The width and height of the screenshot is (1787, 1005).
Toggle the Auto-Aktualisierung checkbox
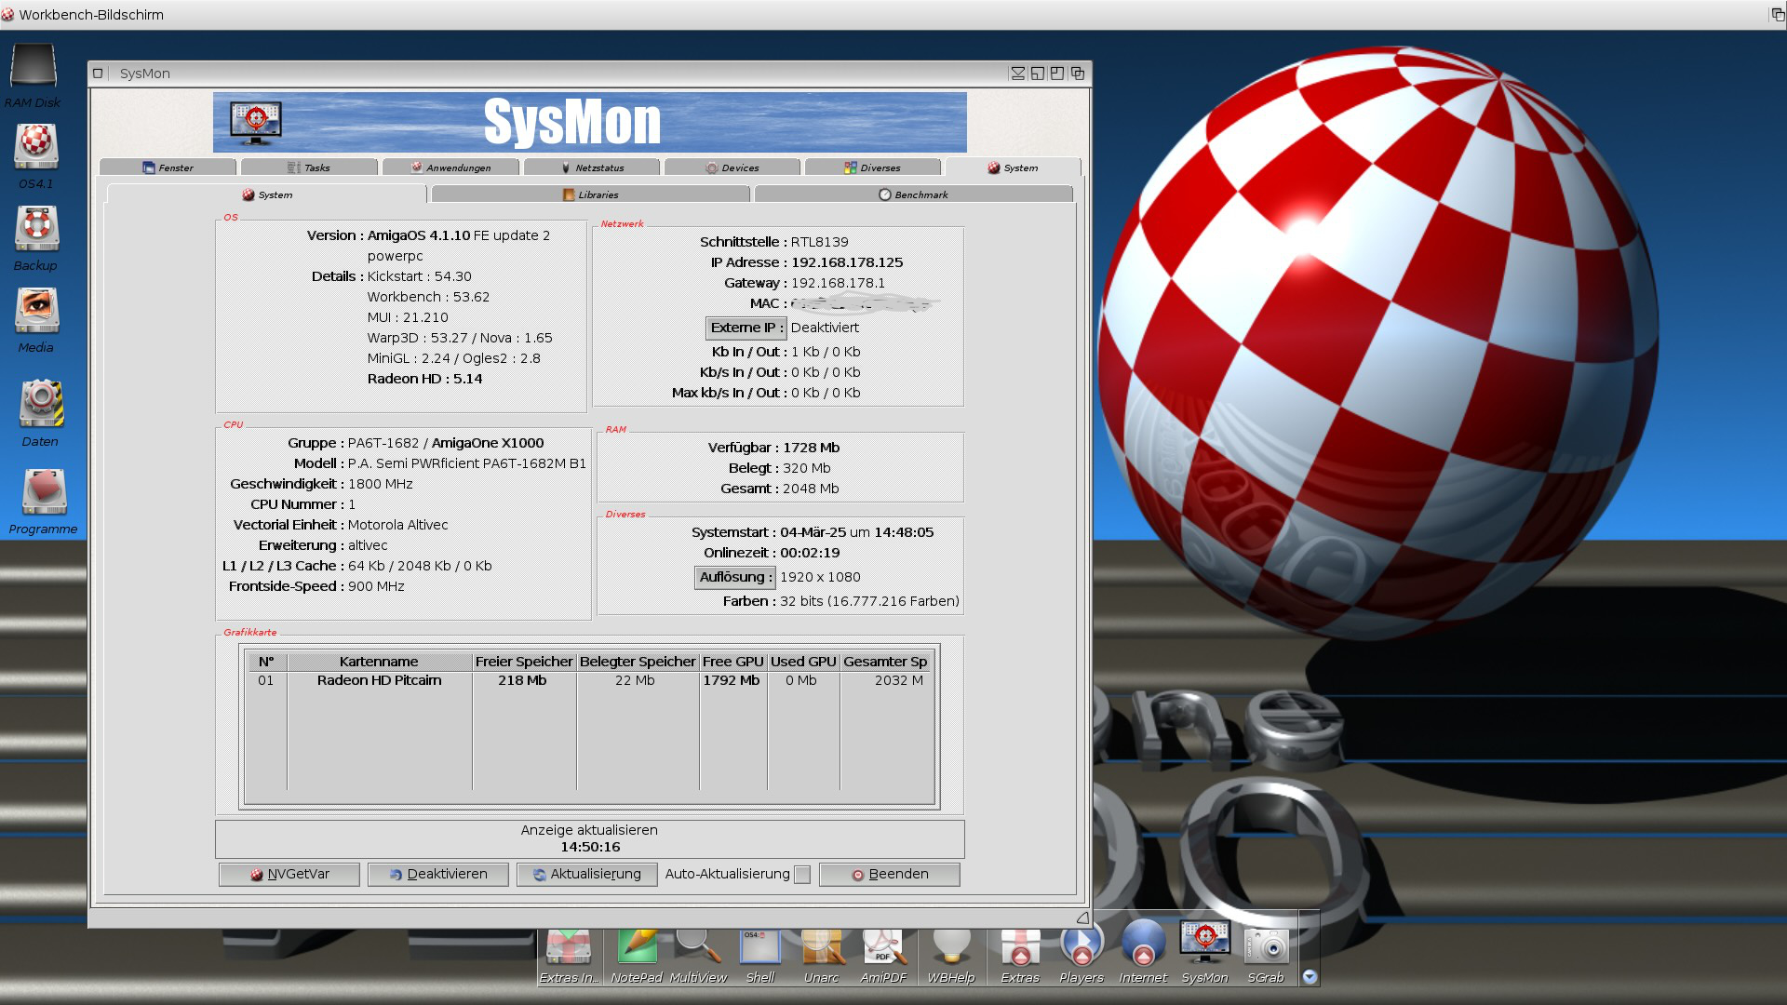802,875
